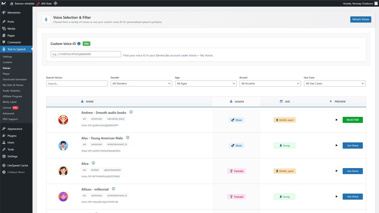Click the microphone icon in Voice Selection header
The image size is (379, 213).
click(46, 20)
